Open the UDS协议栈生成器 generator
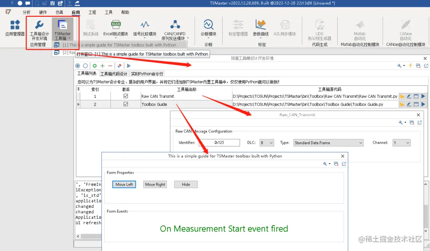 click(319, 30)
